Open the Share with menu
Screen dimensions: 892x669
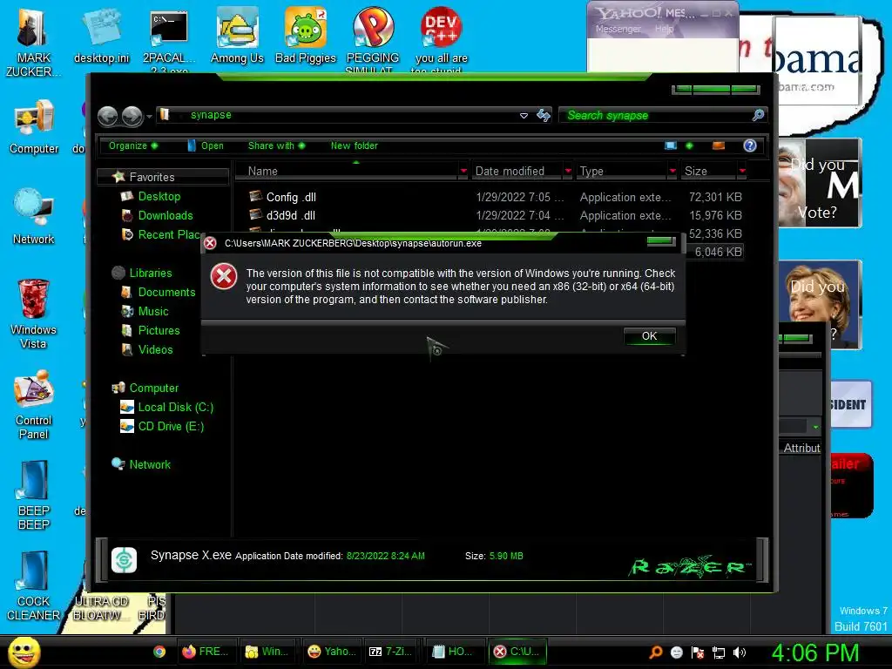click(276, 145)
